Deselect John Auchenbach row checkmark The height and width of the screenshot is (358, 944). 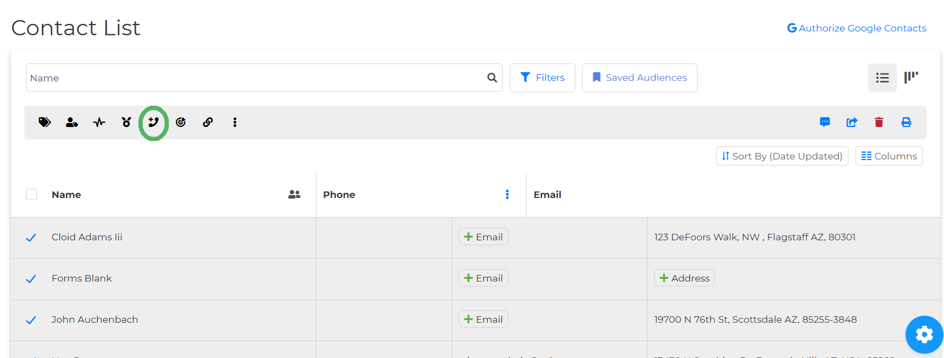31,320
